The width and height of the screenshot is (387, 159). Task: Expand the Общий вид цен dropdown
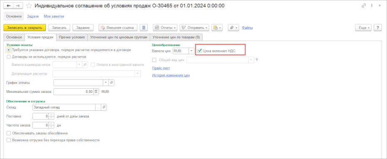pos(251,60)
